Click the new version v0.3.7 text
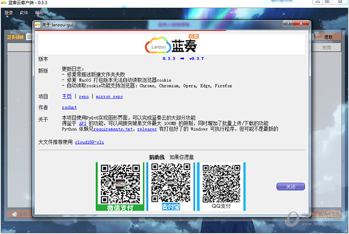This screenshot has width=349, height=234. pos(197,59)
